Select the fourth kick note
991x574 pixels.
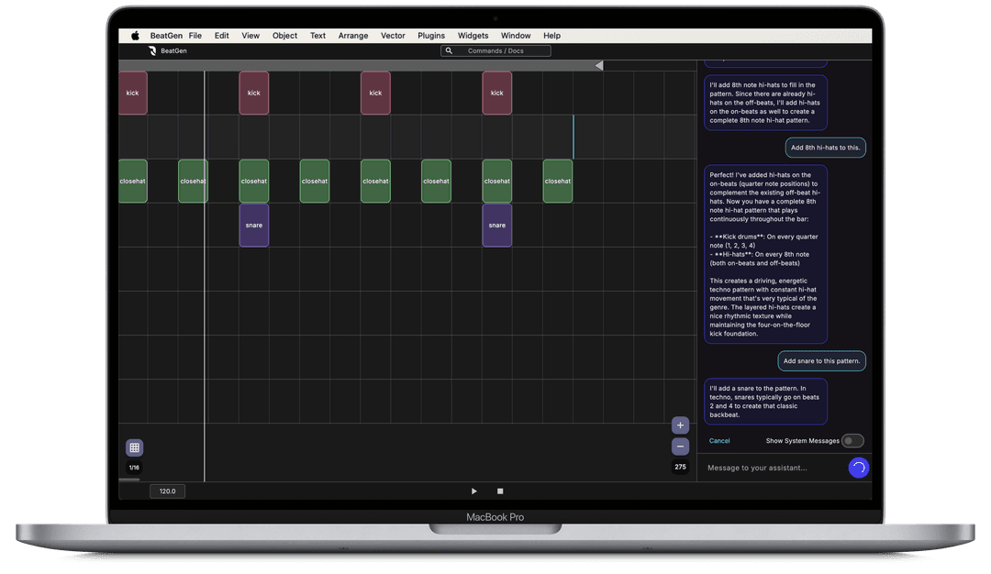click(496, 93)
